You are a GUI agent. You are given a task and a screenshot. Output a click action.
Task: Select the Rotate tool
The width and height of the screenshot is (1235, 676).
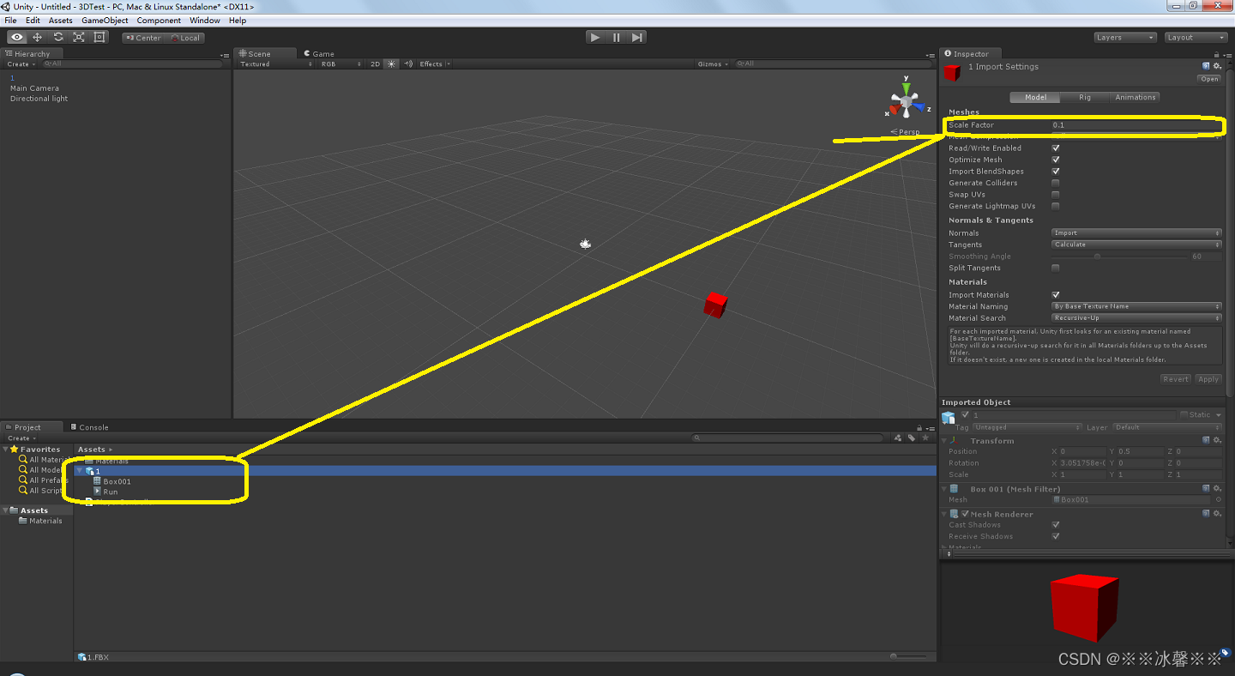pos(58,37)
